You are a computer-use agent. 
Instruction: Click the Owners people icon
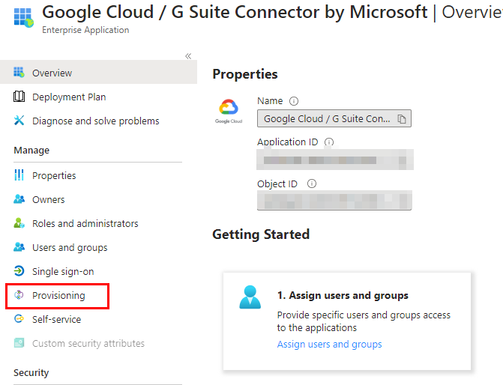coord(19,199)
